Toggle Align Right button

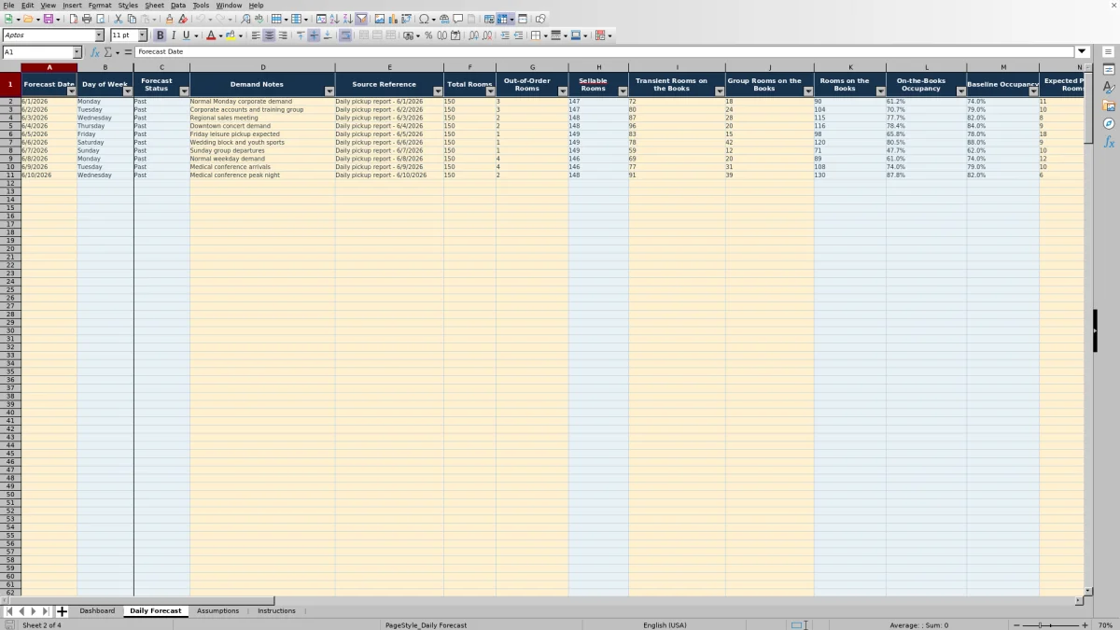pyautogui.click(x=282, y=35)
